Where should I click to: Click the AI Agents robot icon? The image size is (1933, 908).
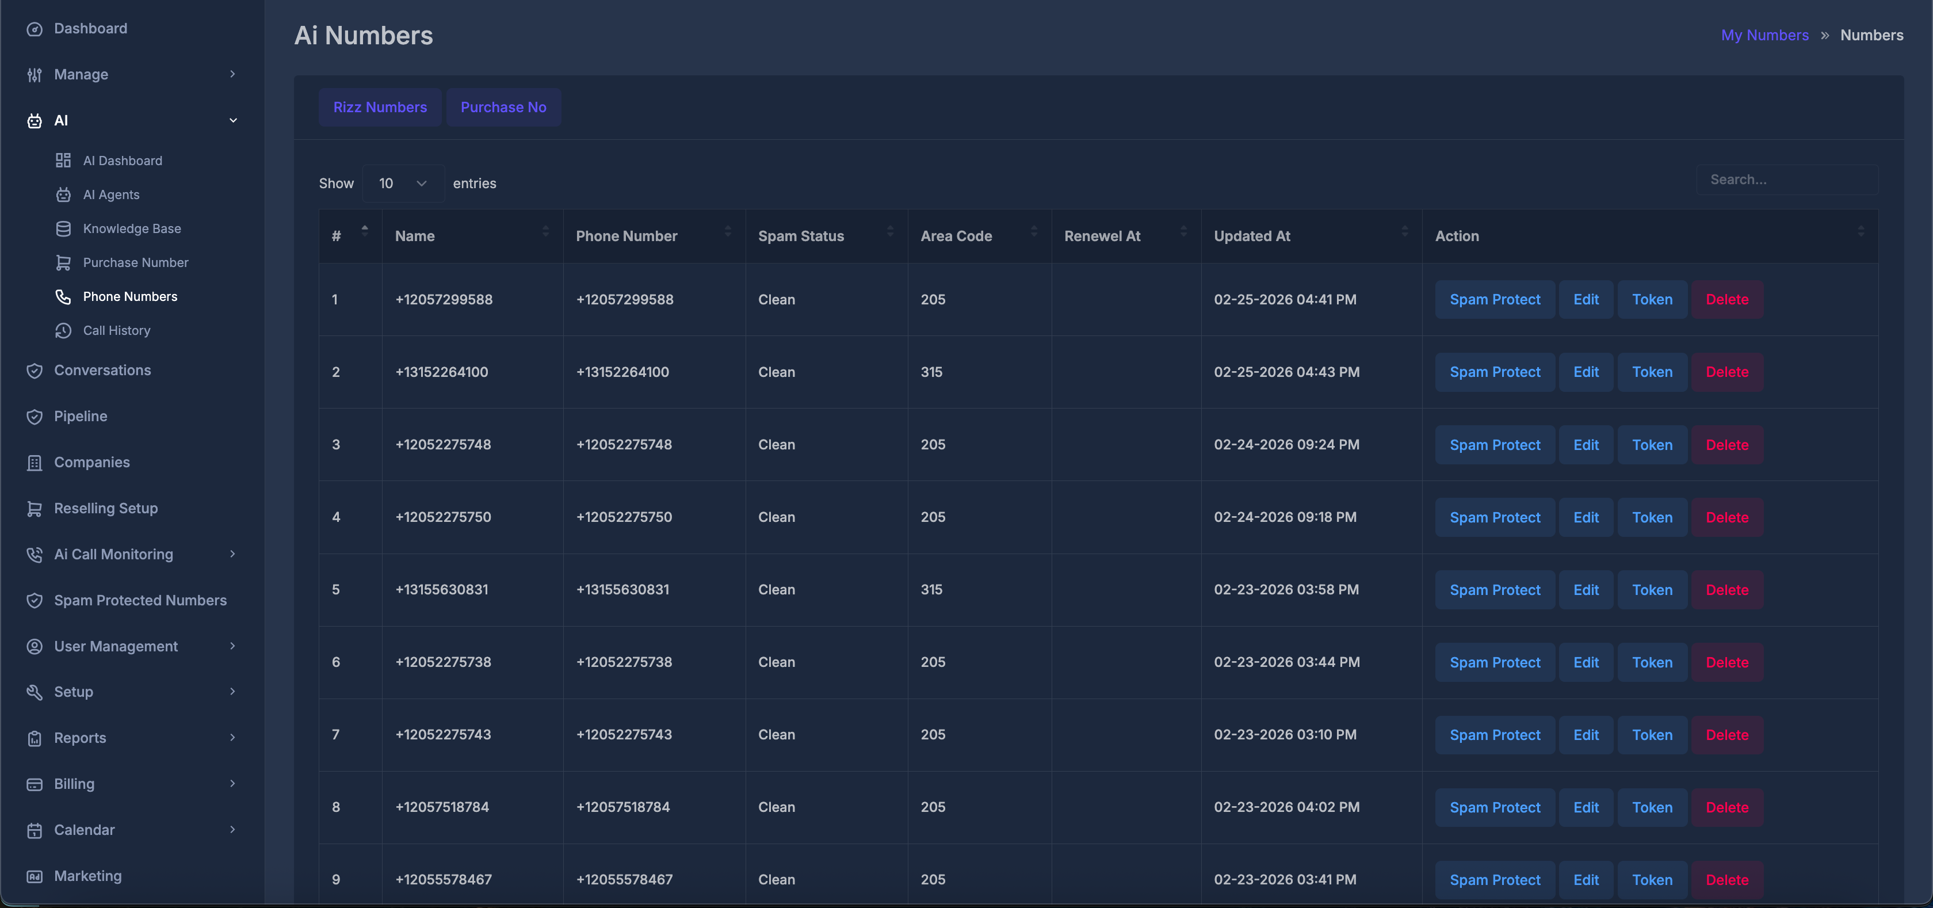tap(63, 195)
